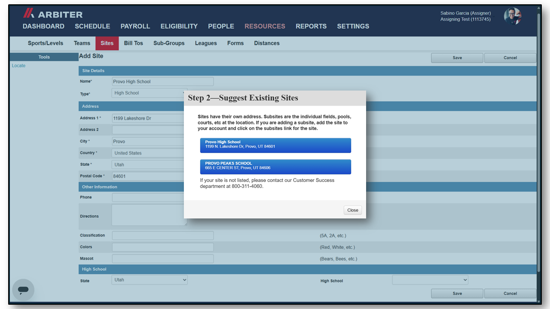
Task: Switch to the Sports/Levels tab
Action: pyautogui.click(x=46, y=43)
